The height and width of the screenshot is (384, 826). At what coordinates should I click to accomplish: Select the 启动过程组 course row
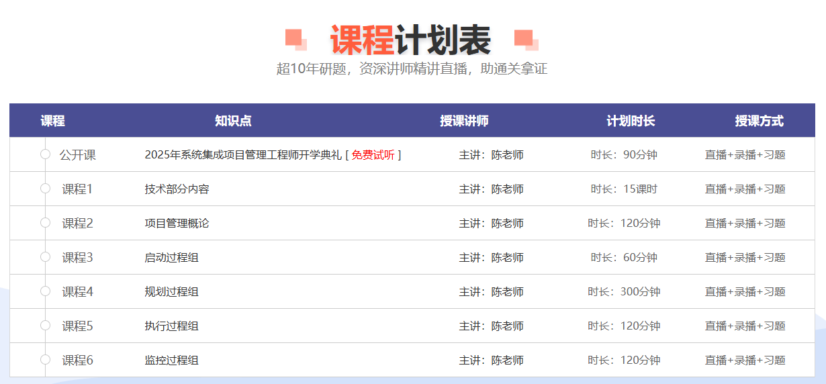171,258
